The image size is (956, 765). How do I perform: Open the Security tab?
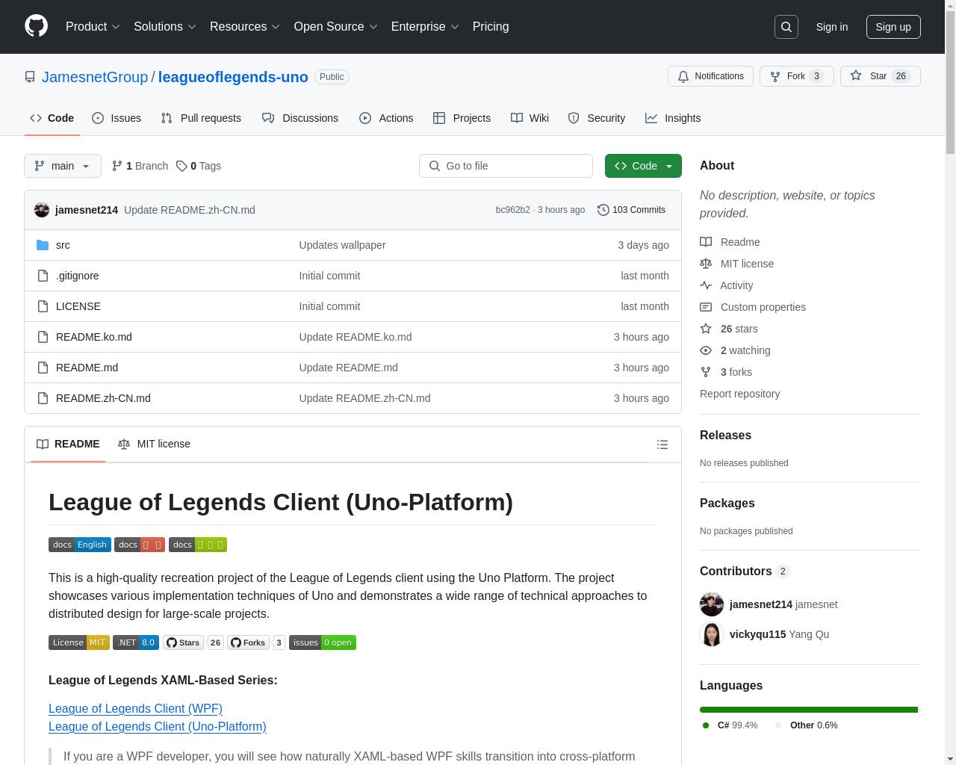click(597, 118)
